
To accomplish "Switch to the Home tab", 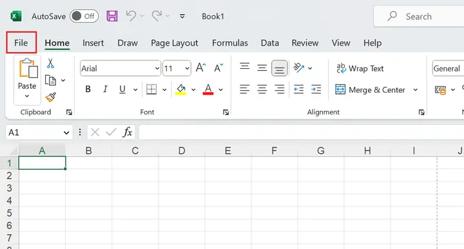I will click(x=57, y=43).
